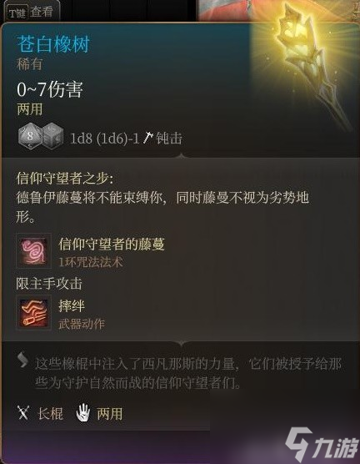The image size is (360, 464).
Task: Click the 摔绊 weapon action icon
Action: [33, 312]
